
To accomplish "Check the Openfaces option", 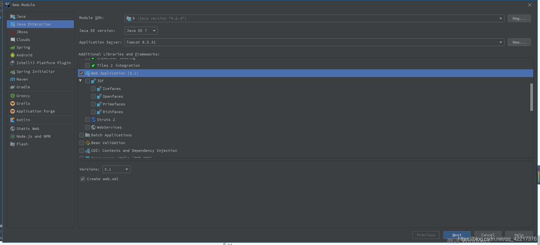I will 93,96.
